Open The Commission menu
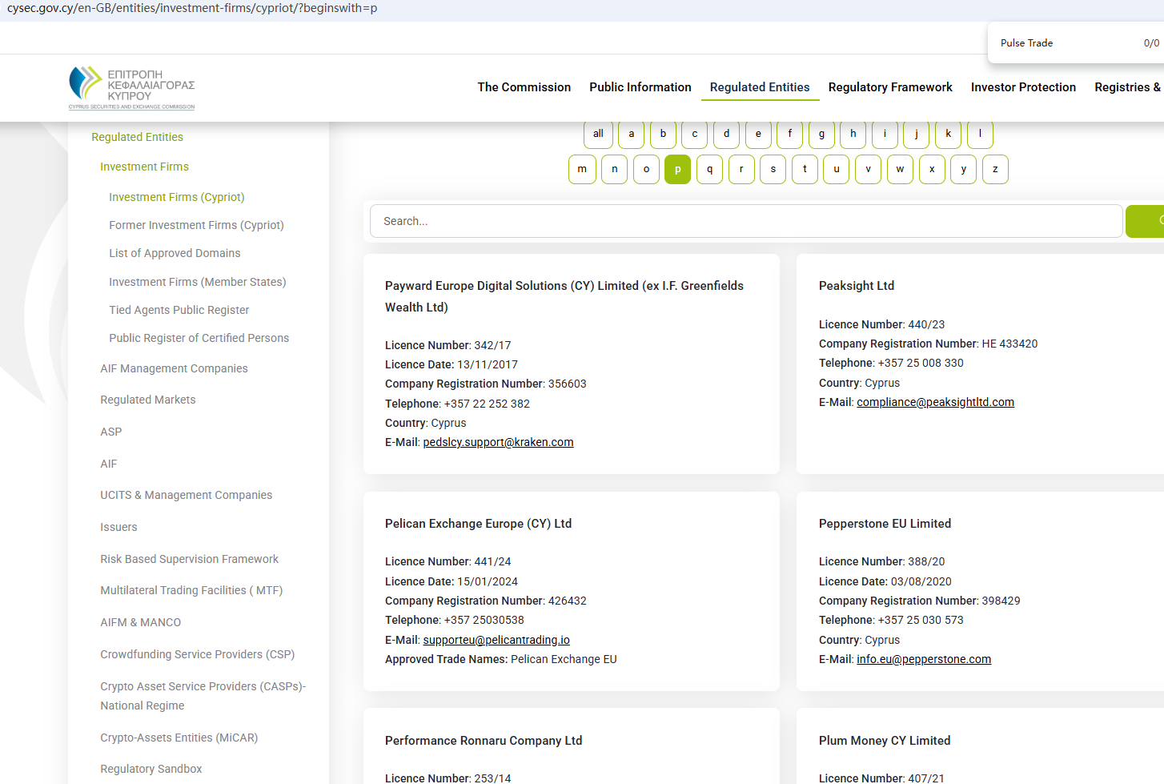 [524, 87]
